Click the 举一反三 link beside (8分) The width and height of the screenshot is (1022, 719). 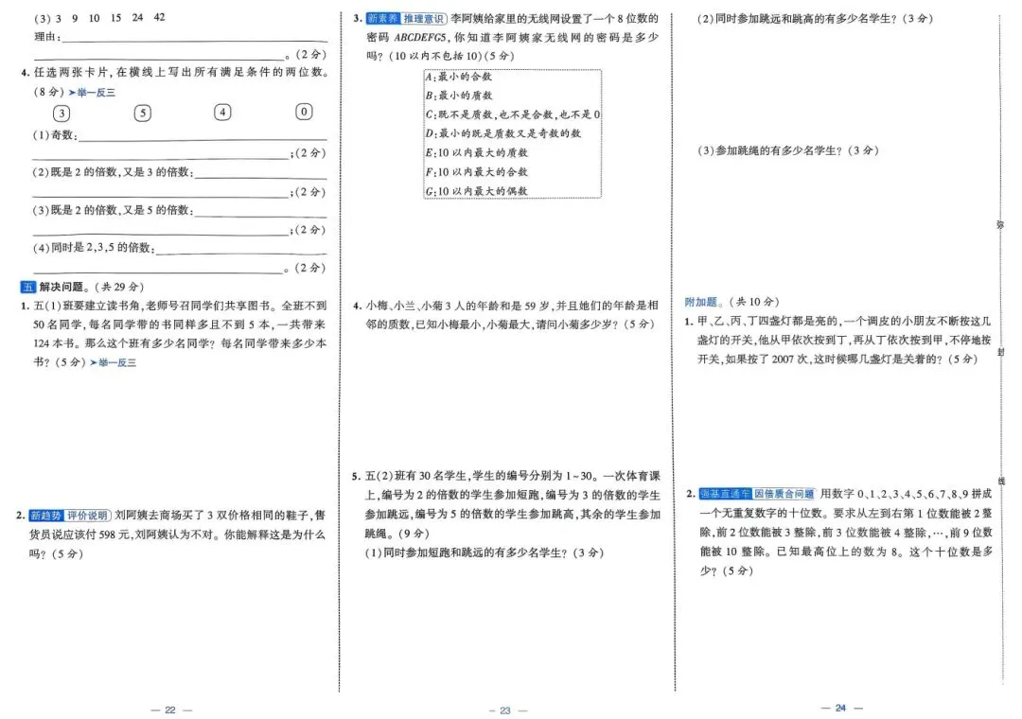(92, 93)
